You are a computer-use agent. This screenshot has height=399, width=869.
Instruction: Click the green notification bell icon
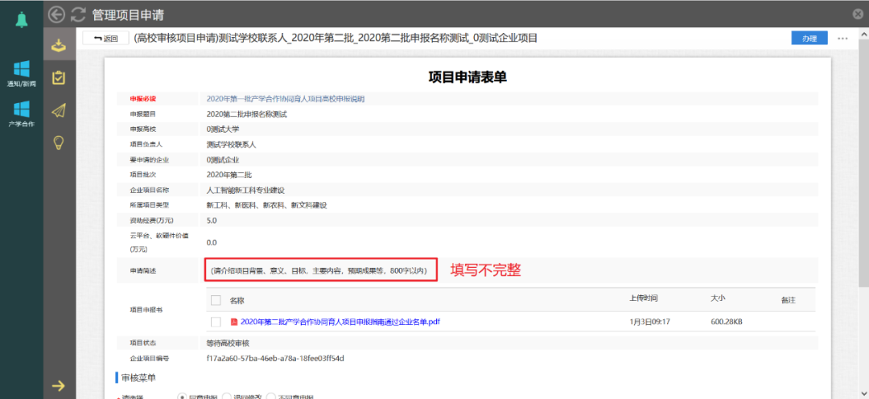pyautogui.click(x=22, y=20)
